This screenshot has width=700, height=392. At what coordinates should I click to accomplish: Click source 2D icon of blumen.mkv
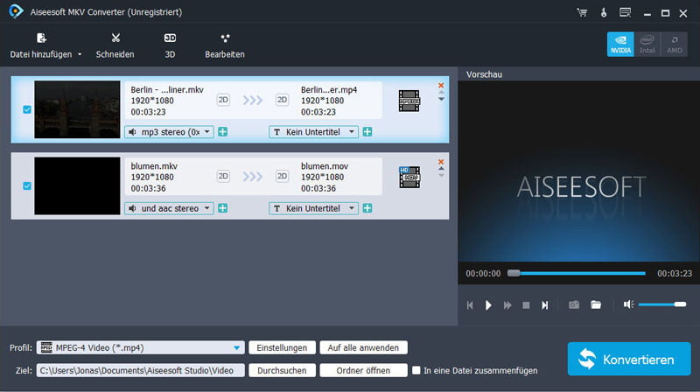pyautogui.click(x=223, y=177)
